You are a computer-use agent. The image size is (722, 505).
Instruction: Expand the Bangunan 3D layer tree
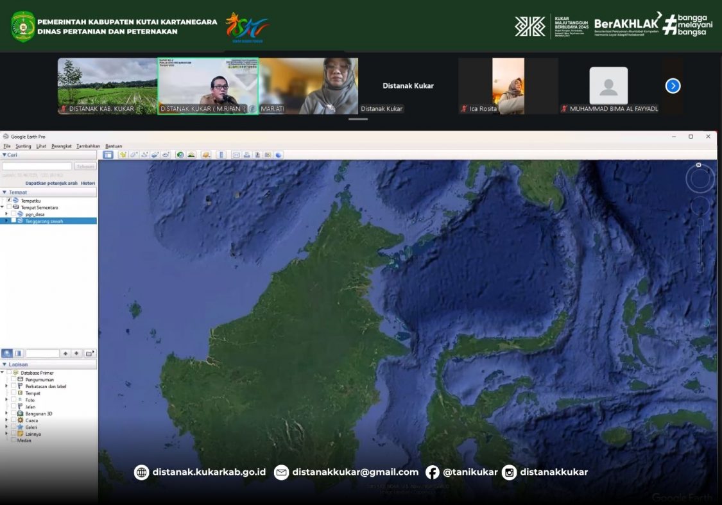6,414
